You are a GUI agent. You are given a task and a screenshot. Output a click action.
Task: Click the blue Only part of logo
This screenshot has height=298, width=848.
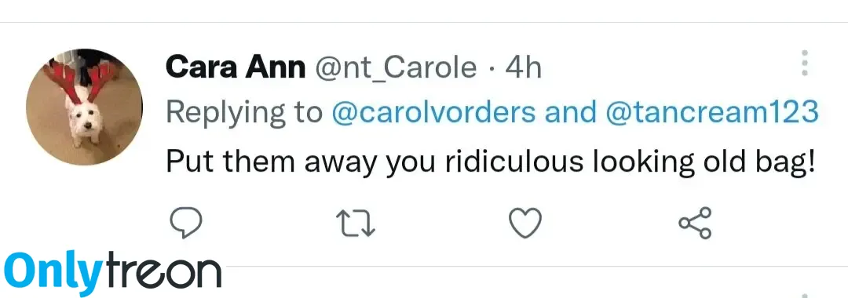click(x=53, y=273)
